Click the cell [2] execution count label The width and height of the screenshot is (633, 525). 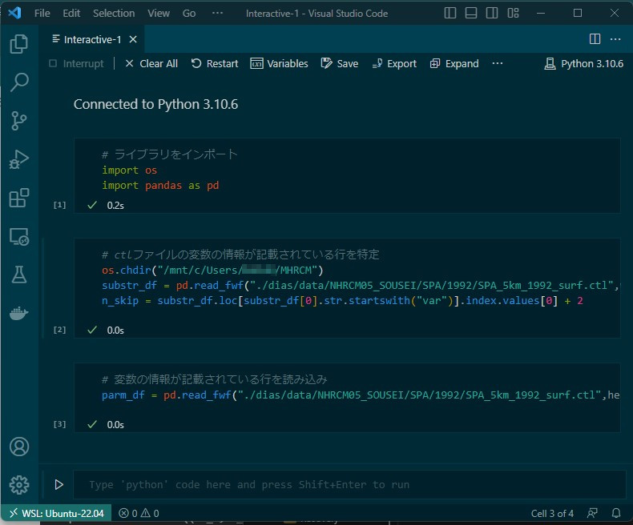[60, 330]
